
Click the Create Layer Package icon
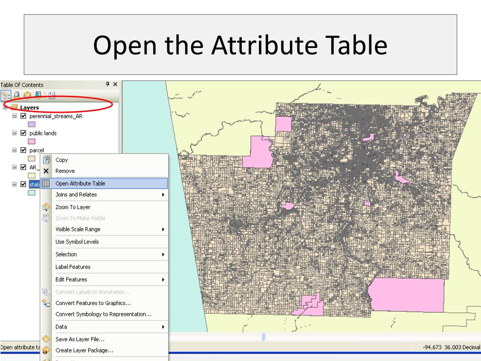pyautogui.click(x=46, y=350)
